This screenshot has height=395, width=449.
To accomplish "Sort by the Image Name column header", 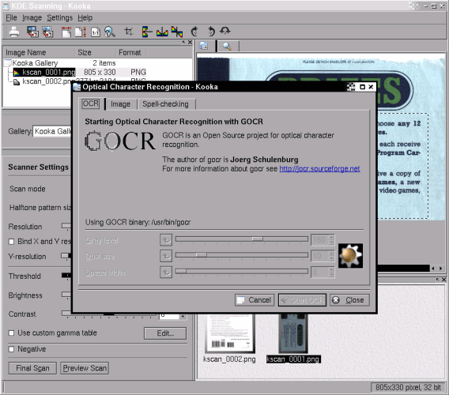I will [x=39, y=53].
